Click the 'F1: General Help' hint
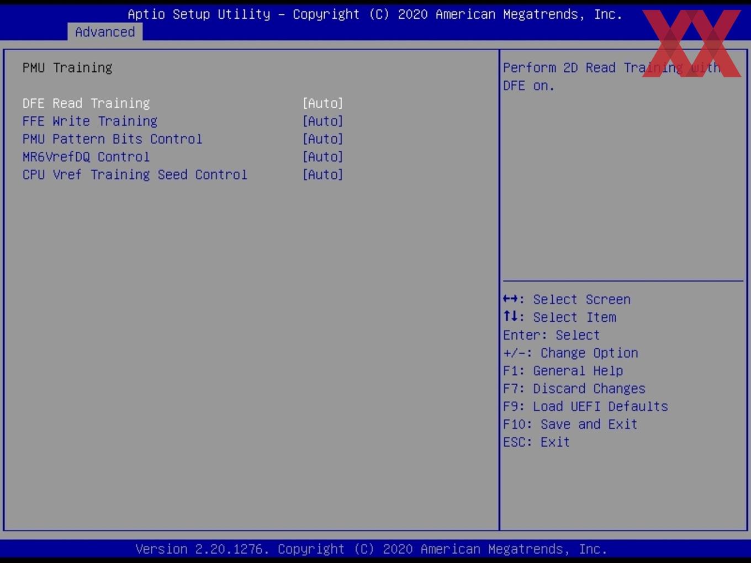 pyautogui.click(x=563, y=370)
